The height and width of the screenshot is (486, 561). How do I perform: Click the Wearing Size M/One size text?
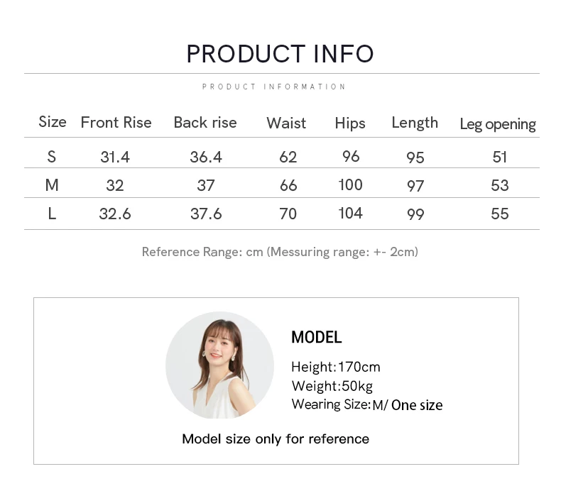366,404
